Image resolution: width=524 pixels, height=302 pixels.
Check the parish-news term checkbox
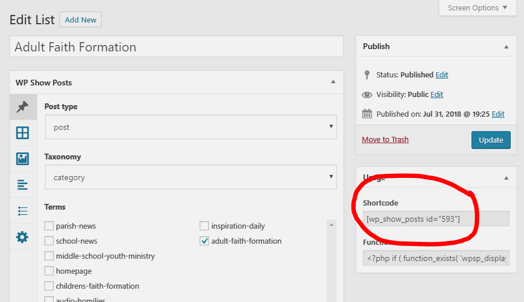pos(49,226)
